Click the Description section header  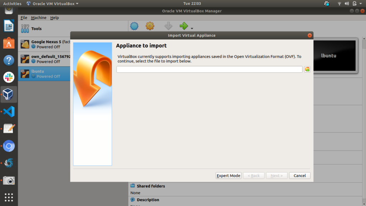pyautogui.click(x=148, y=200)
